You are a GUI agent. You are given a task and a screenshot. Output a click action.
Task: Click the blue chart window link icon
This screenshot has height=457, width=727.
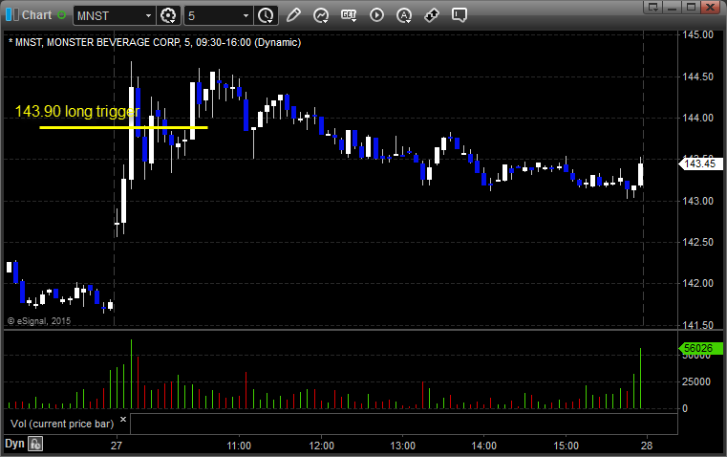(12, 15)
